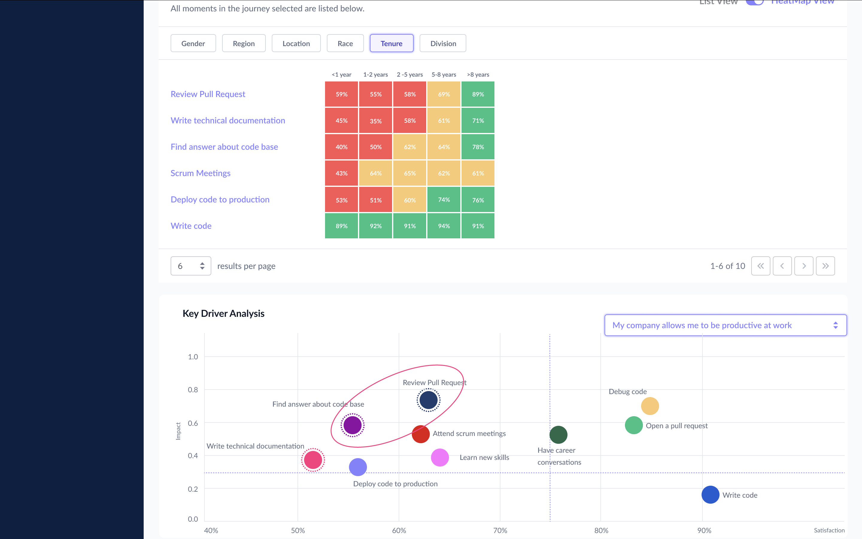Click the 94% Write code cell

(x=444, y=226)
